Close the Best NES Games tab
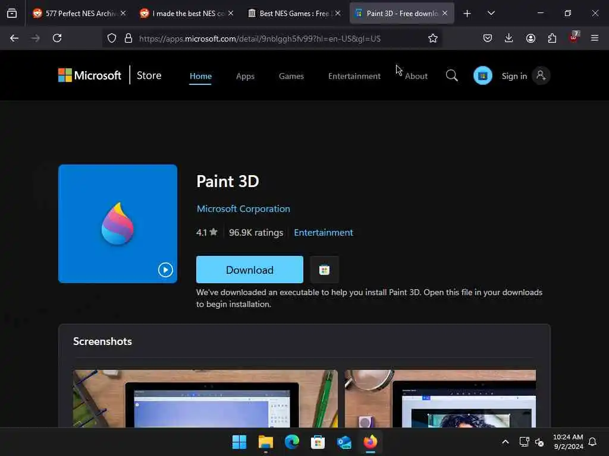 click(x=338, y=13)
